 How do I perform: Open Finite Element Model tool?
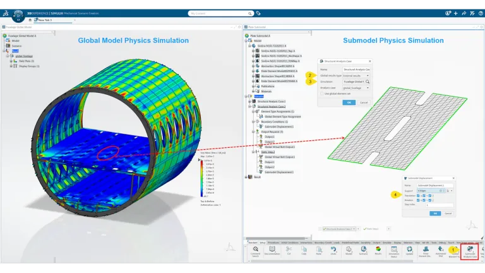point(426,252)
